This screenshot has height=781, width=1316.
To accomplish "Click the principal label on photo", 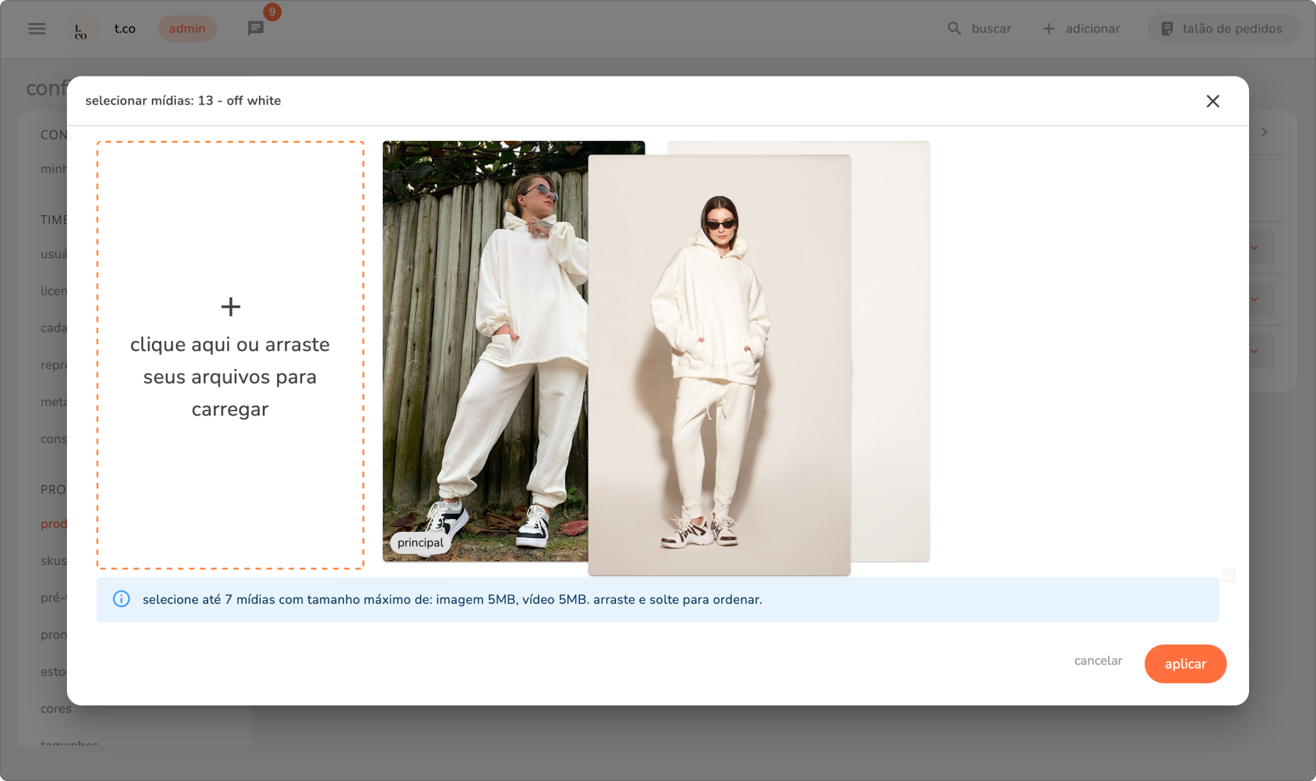I will 420,543.
